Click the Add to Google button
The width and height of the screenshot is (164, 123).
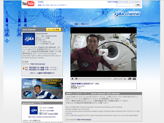43,113
